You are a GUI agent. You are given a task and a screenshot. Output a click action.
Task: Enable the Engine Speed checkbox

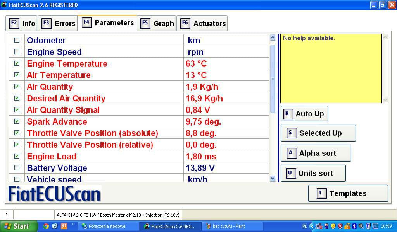pos(17,51)
